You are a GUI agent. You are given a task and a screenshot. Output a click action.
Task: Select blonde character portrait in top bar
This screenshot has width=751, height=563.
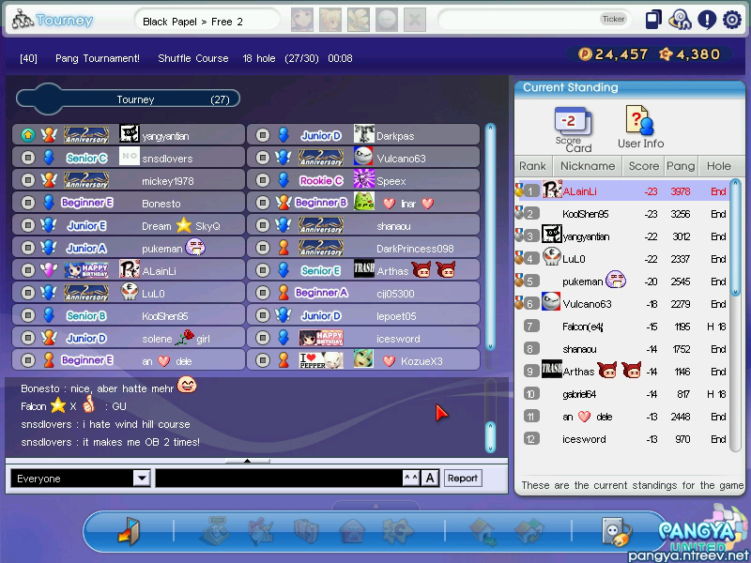330,20
